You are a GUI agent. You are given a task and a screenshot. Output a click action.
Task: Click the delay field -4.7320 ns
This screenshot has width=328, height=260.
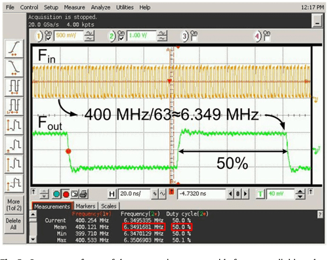(x=201, y=194)
